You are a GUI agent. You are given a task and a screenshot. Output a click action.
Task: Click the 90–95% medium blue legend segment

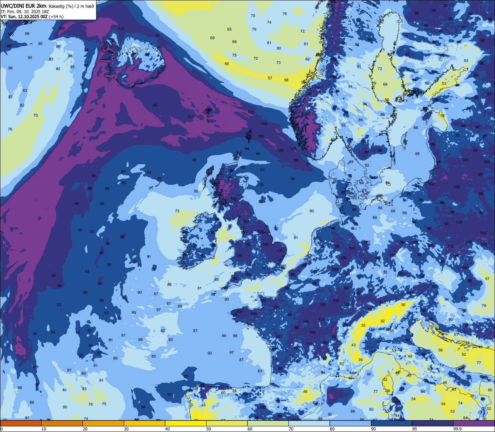coord(392,423)
